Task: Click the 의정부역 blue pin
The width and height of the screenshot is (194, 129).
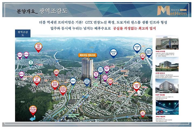Action: click(x=101, y=71)
